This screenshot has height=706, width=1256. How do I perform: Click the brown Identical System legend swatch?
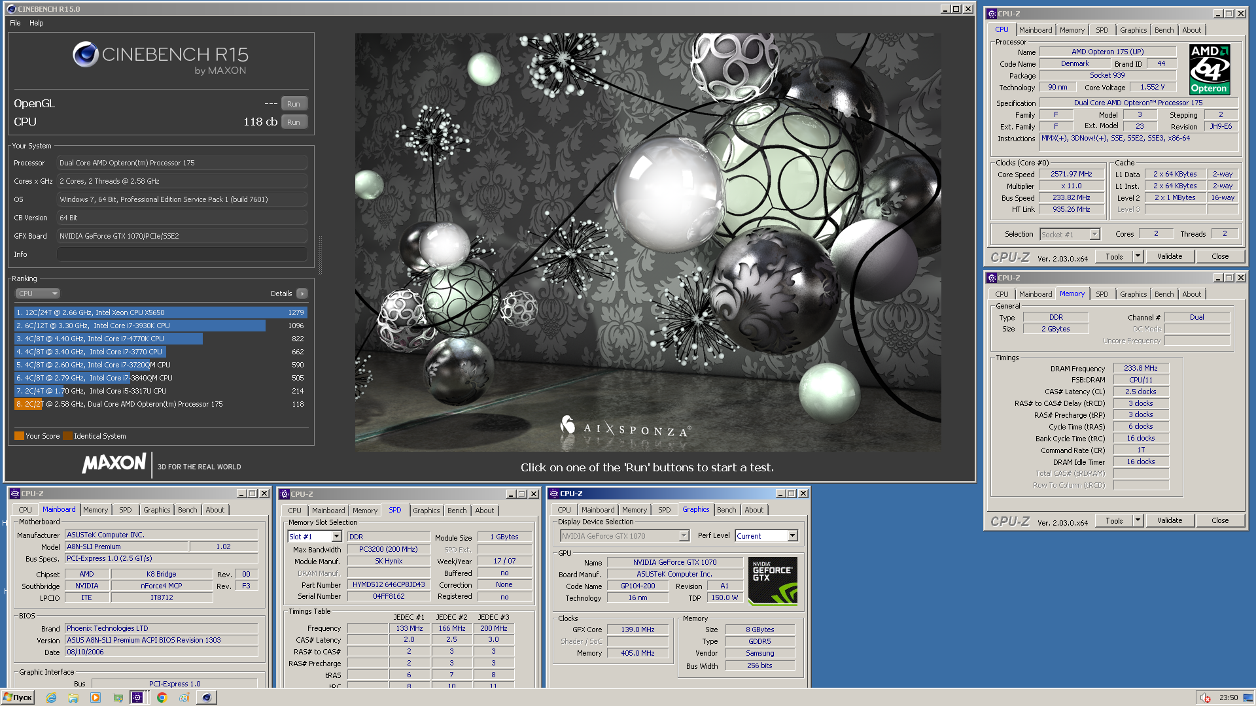point(67,436)
